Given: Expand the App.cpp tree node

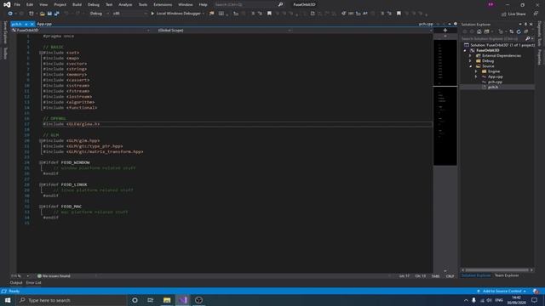Looking at the screenshot, I should pyautogui.click(x=476, y=76).
